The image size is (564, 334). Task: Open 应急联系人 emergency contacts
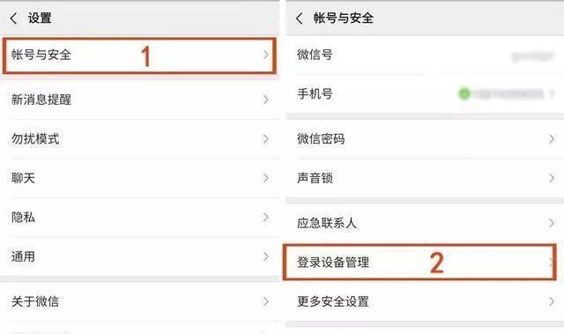[x=425, y=223]
